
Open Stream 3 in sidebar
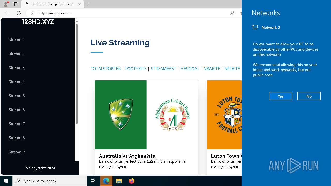click(x=17, y=68)
